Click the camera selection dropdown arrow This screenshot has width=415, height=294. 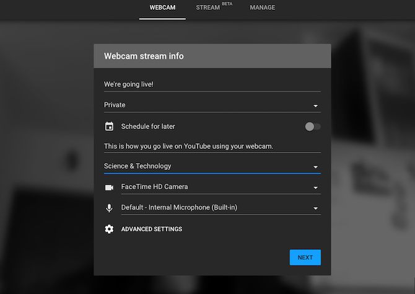(315, 188)
